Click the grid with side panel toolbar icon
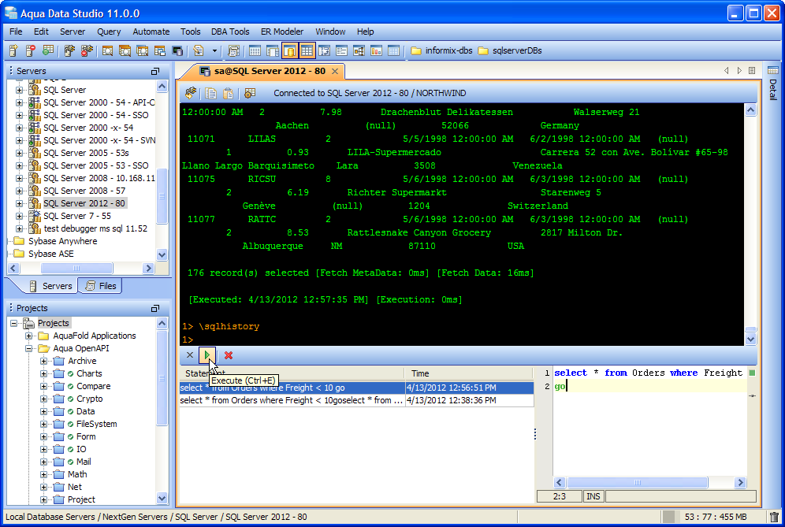 click(x=273, y=50)
